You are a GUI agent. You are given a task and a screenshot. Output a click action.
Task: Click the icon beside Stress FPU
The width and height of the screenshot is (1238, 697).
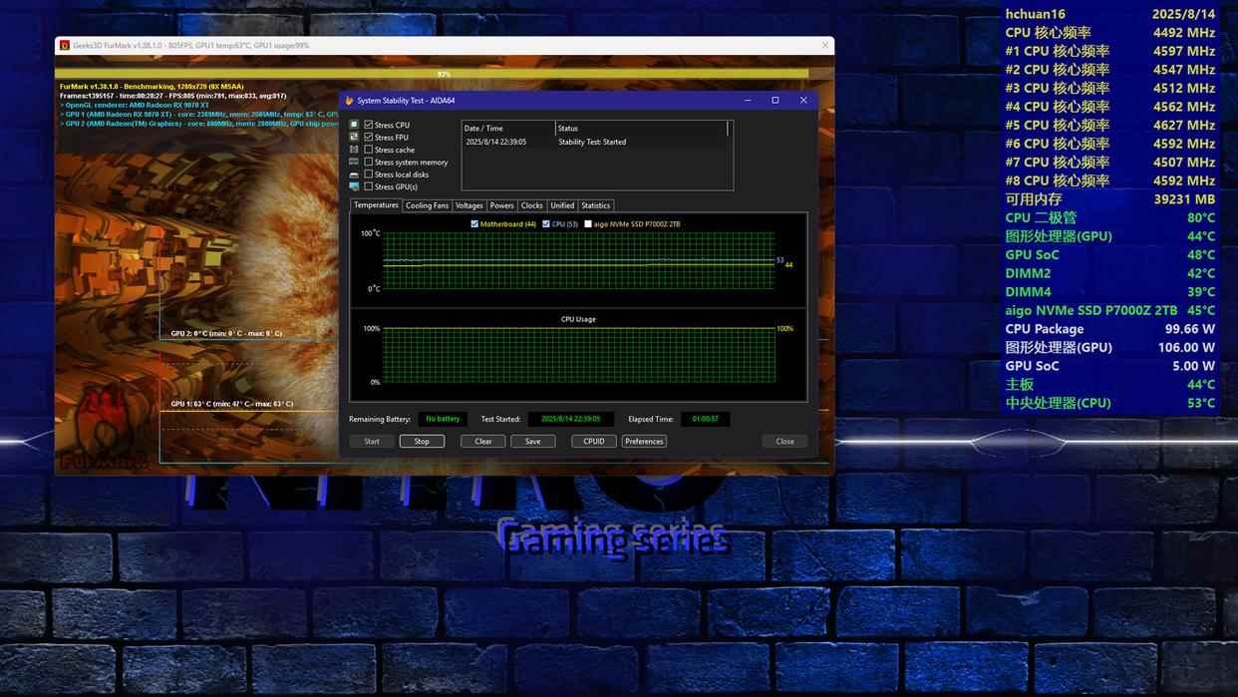tap(354, 137)
